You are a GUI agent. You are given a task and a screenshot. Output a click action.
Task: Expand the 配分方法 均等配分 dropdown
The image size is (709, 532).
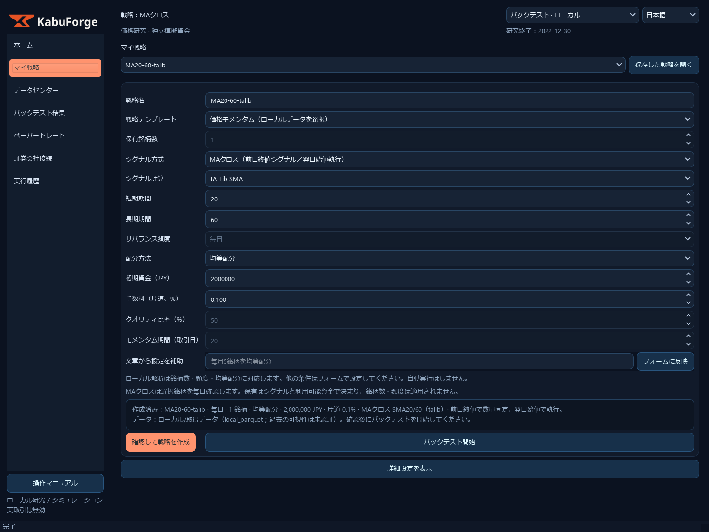(x=450, y=258)
